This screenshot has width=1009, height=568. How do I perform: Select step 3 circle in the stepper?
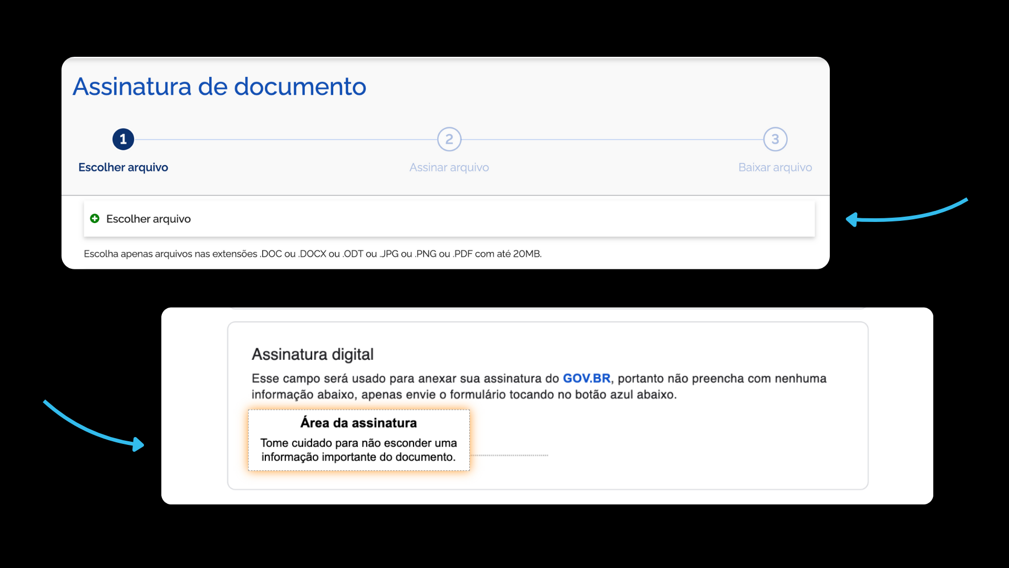pyautogui.click(x=775, y=139)
